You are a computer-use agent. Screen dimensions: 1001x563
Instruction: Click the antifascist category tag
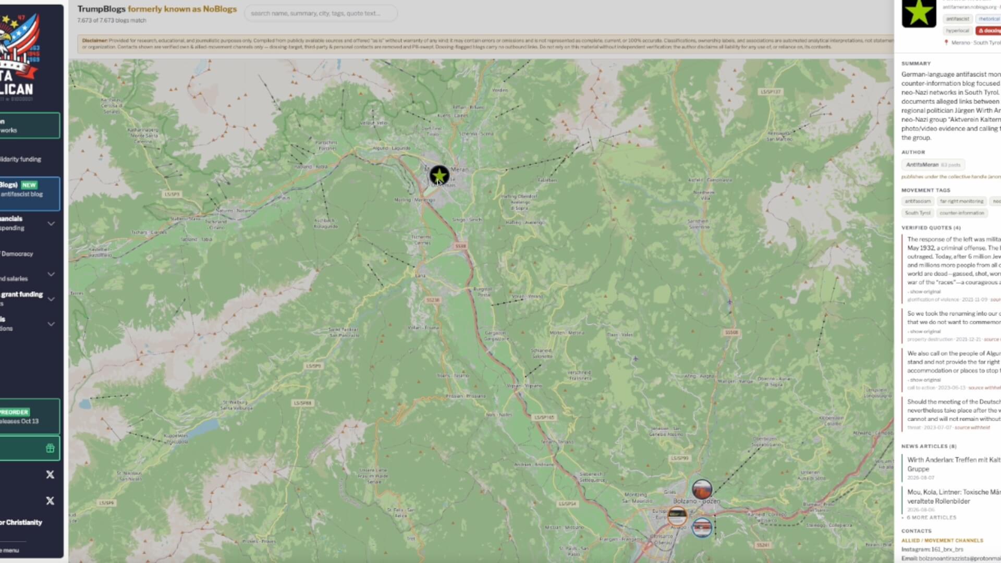click(958, 19)
